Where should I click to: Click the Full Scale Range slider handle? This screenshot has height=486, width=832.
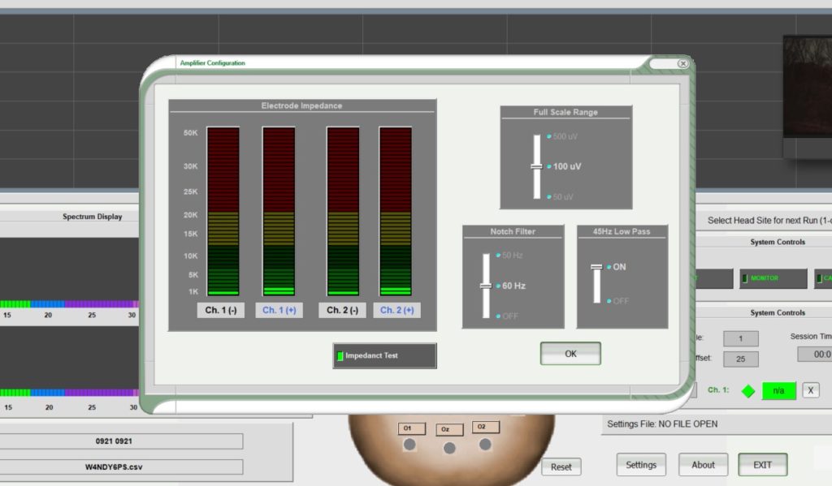(536, 166)
